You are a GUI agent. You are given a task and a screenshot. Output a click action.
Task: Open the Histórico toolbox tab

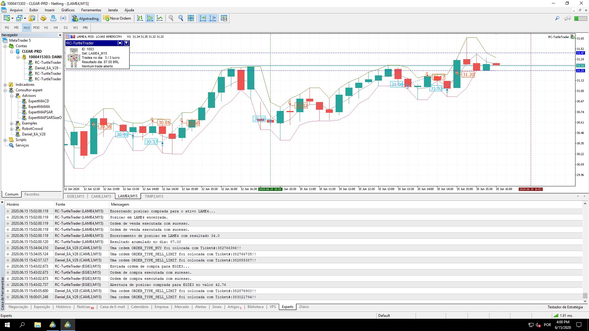[x=64, y=307]
